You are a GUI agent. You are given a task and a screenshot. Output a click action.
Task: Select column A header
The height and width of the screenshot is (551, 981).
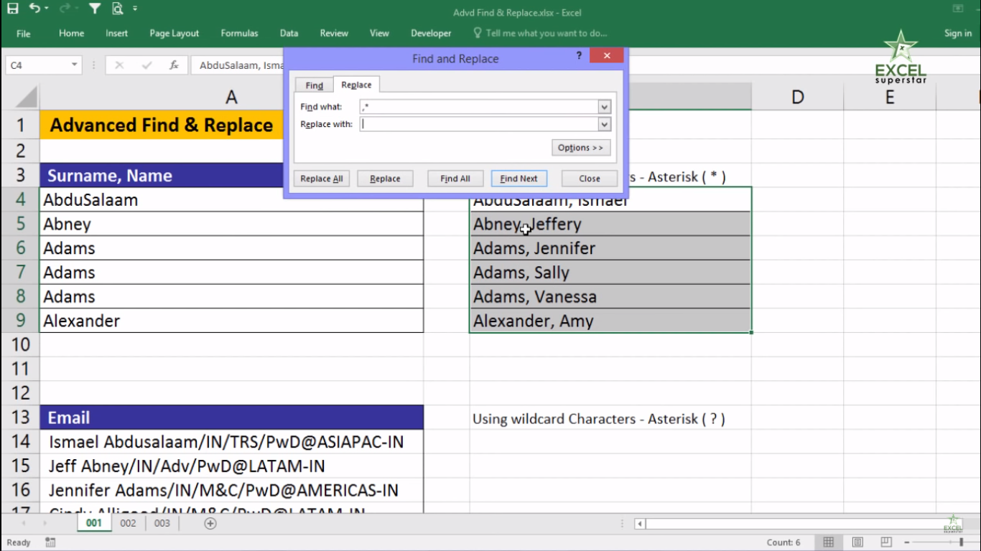(x=231, y=97)
